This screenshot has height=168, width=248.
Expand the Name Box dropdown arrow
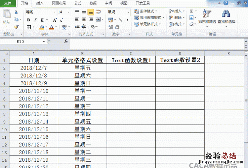click(44, 42)
